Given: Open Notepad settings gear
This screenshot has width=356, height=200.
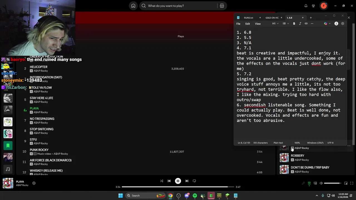Looking at the screenshot, I should coord(343,24).
